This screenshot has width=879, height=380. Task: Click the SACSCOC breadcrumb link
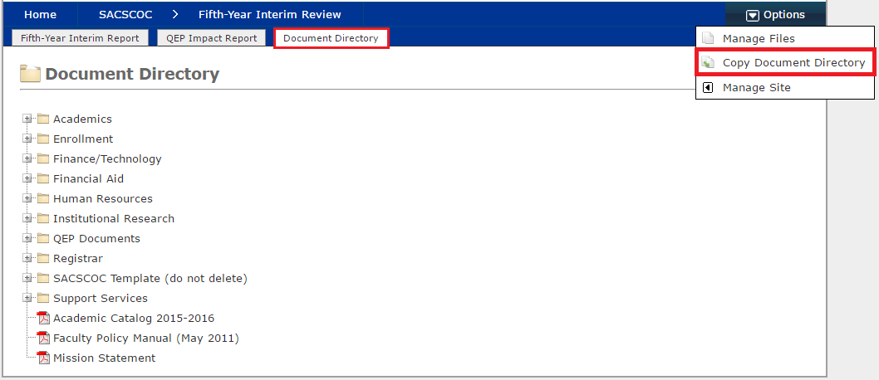pyautogui.click(x=125, y=14)
